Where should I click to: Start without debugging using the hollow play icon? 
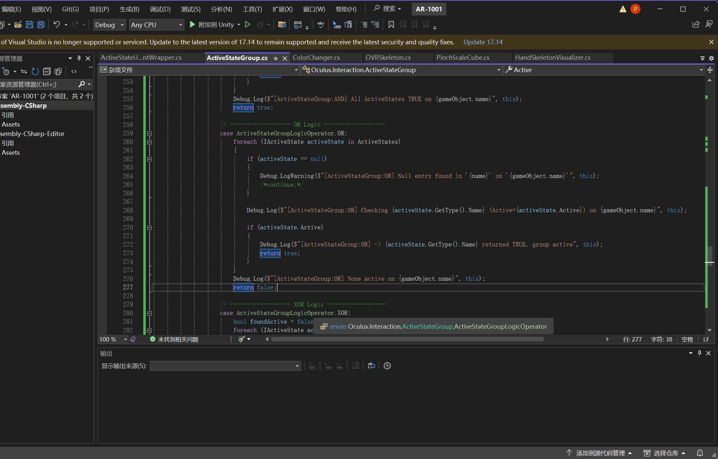tap(247, 25)
